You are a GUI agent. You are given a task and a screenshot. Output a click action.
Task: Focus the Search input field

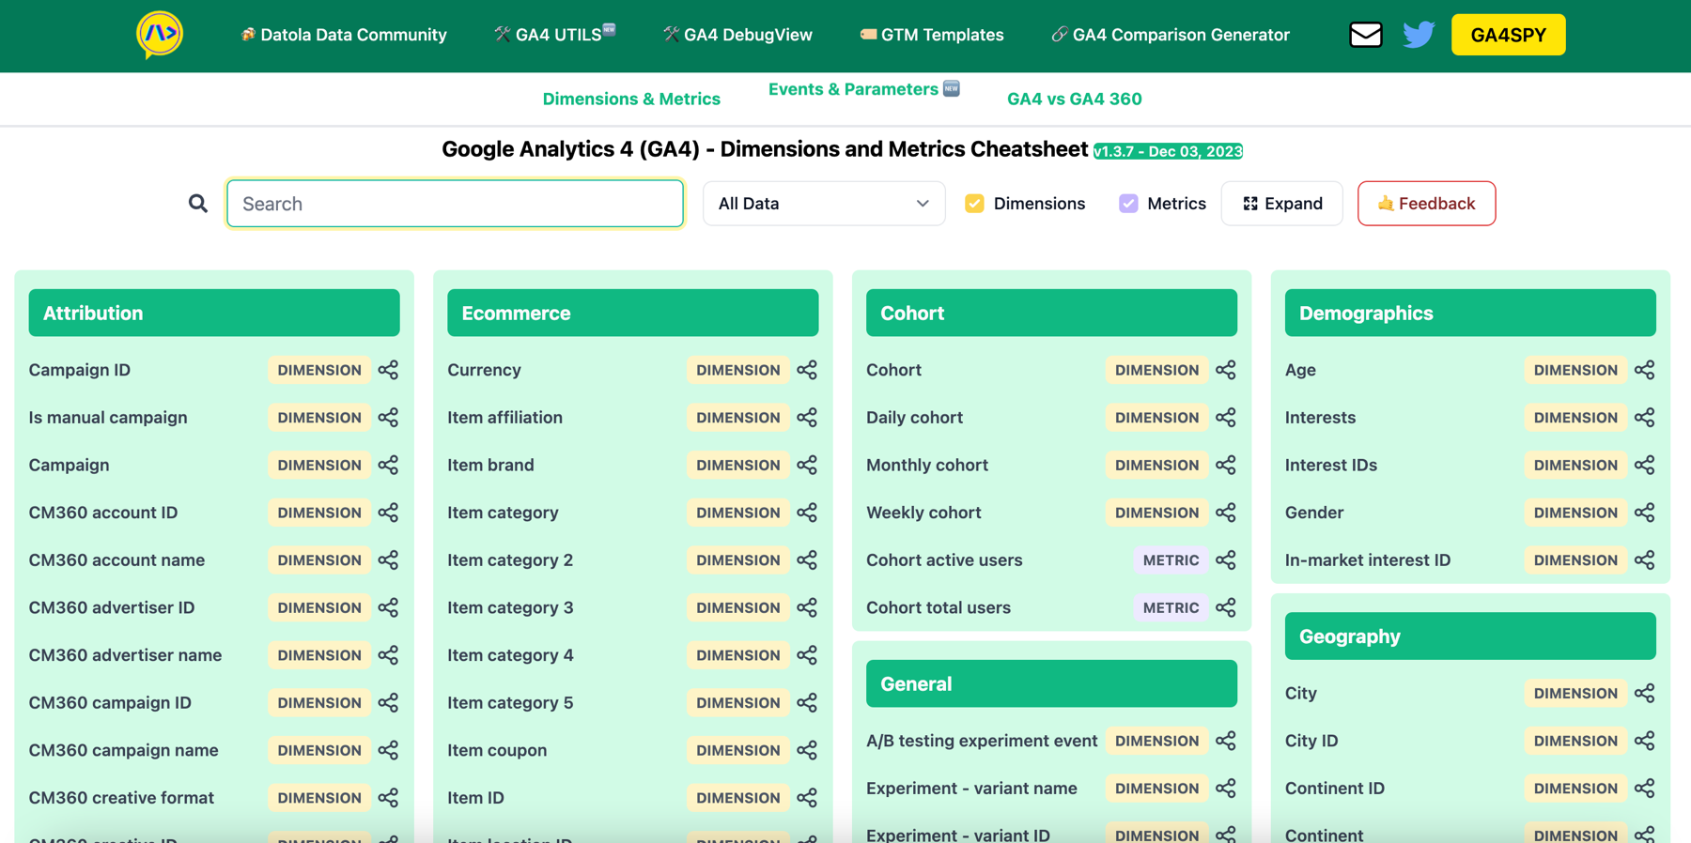tap(455, 204)
